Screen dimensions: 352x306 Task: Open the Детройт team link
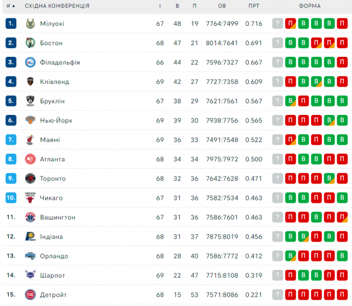click(x=53, y=294)
